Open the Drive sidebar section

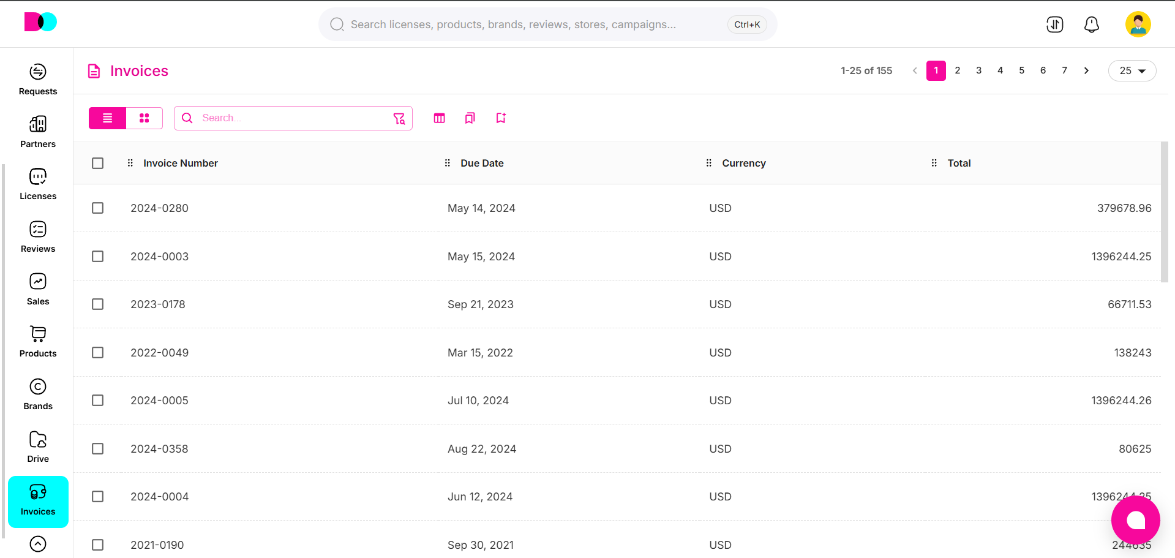pos(38,447)
